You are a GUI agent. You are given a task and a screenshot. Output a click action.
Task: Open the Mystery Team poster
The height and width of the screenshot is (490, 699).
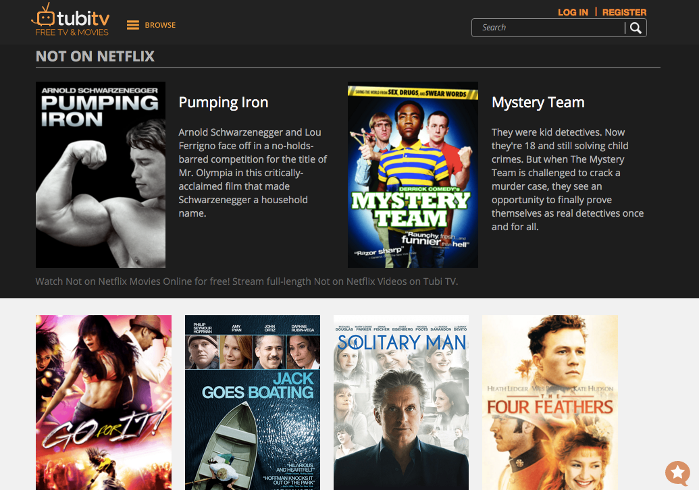(x=413, y=175)
